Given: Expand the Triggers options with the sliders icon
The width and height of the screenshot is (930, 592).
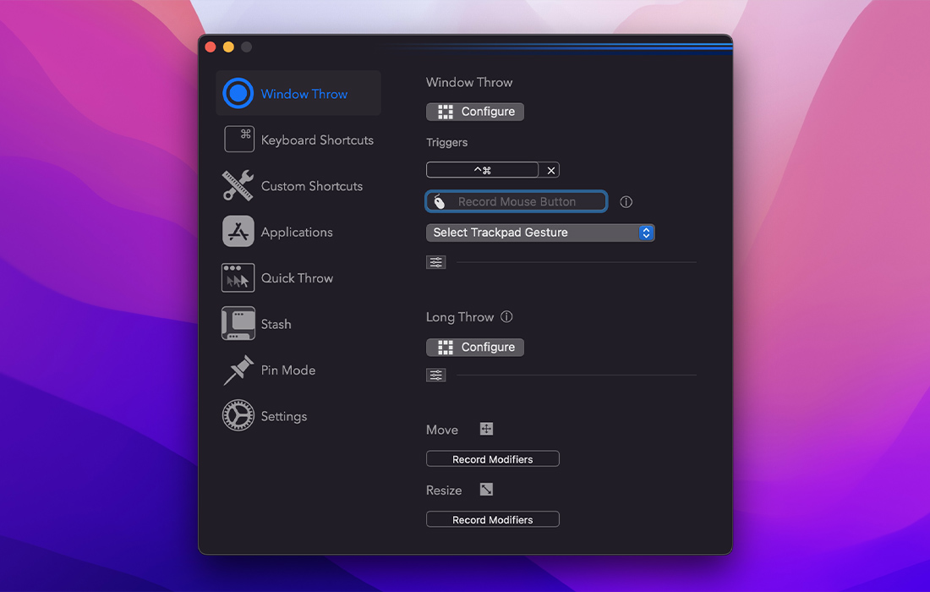Looking at the screenshot, I should click(435, 262).
